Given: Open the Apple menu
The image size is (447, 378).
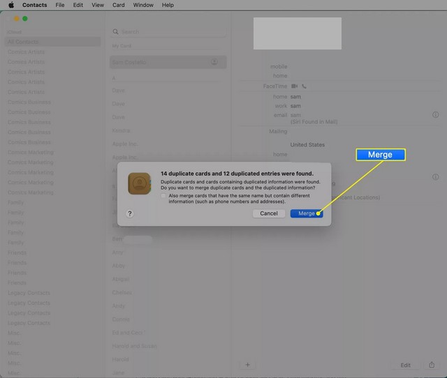Looking at the screenshot, I should pos(10,5).
